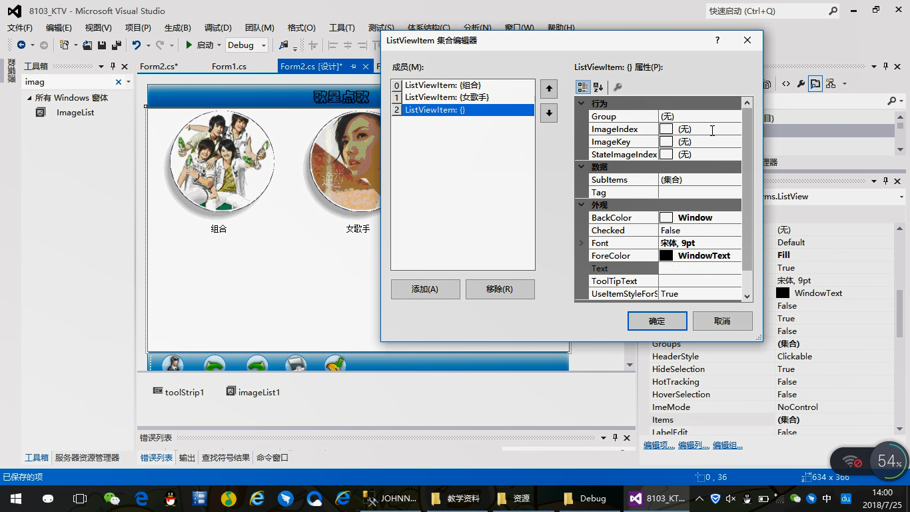Viewport: 910px width, 512px height.
Task: Clear the toolbox search box
Action: [x=119, y=81]
